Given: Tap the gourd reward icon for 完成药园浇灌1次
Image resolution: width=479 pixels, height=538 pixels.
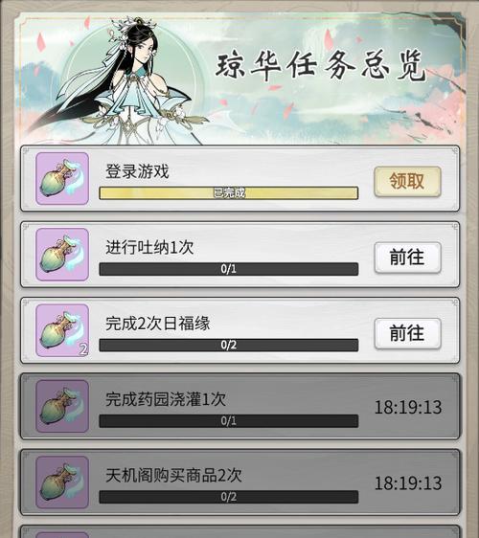Looking at the screenshot, I should (x=62, y=406).
